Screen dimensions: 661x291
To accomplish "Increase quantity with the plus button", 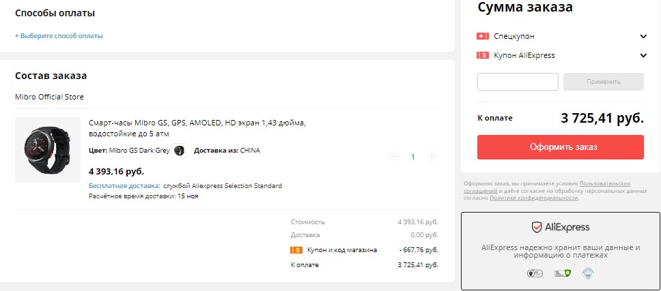I will point(432,157).
